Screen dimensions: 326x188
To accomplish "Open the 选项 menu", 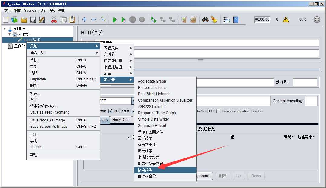I will coord(52,11).
